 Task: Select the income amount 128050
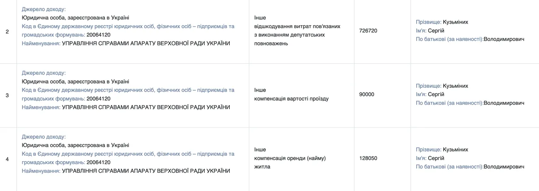368,158
